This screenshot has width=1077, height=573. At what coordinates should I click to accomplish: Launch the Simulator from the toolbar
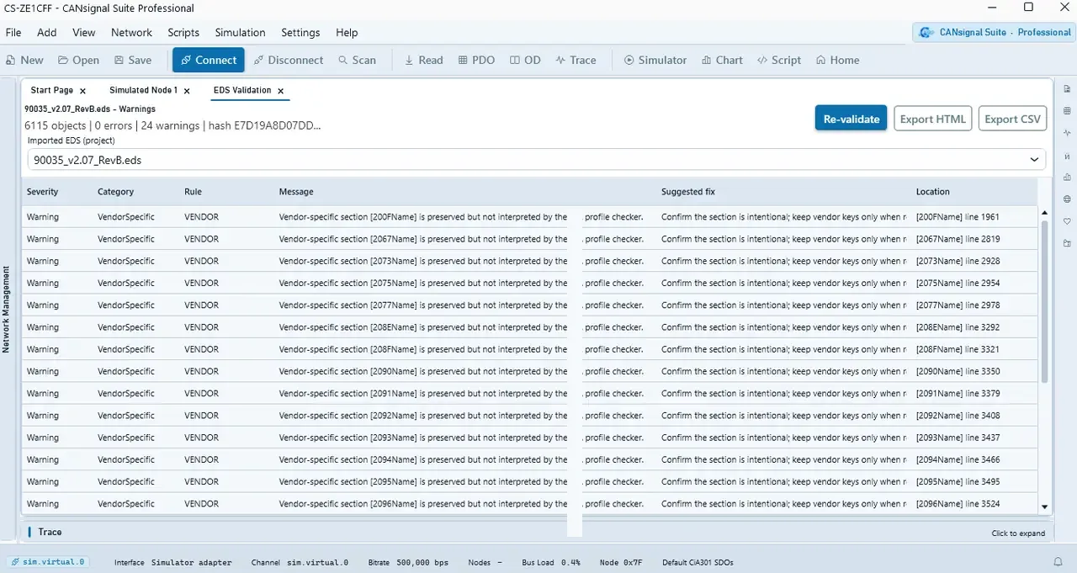655,60
